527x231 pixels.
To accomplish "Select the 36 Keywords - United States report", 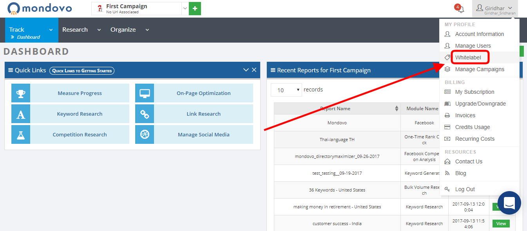I will [x=337, y=190].
